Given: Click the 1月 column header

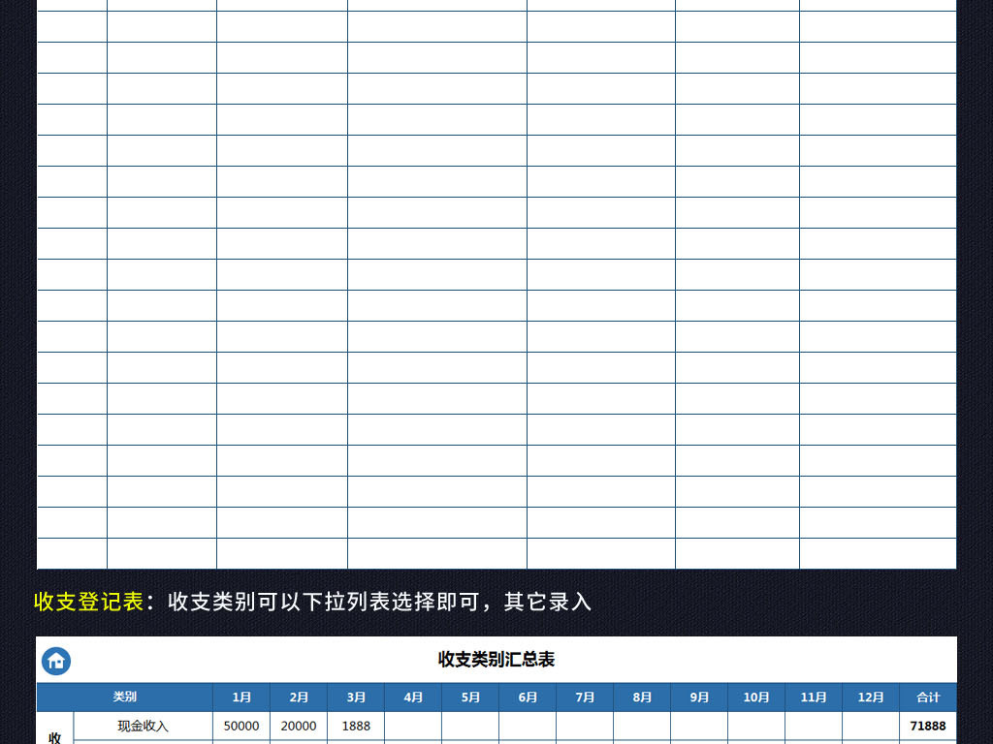Looking at the screenshot, I should tap(241, 697).
